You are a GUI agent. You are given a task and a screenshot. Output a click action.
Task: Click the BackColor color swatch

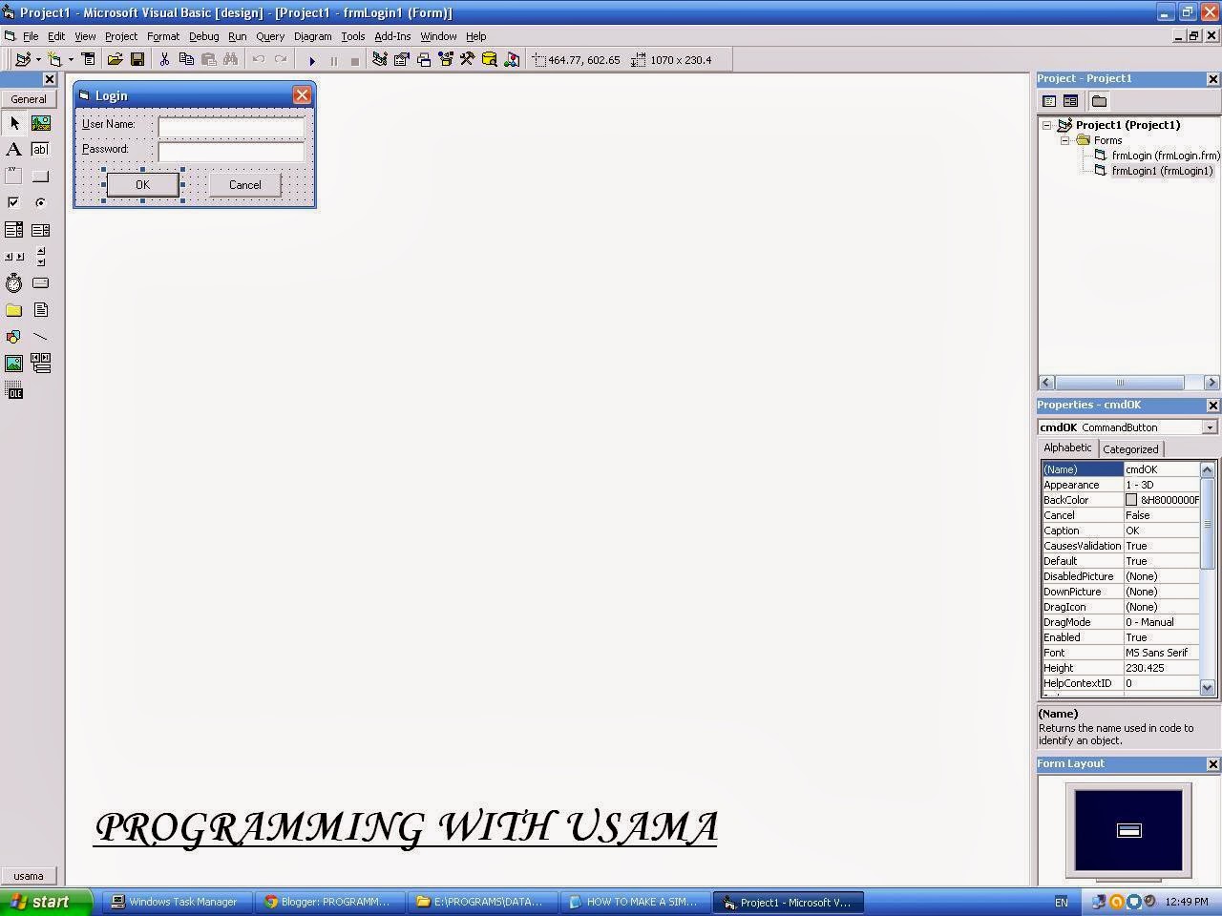1131,500
